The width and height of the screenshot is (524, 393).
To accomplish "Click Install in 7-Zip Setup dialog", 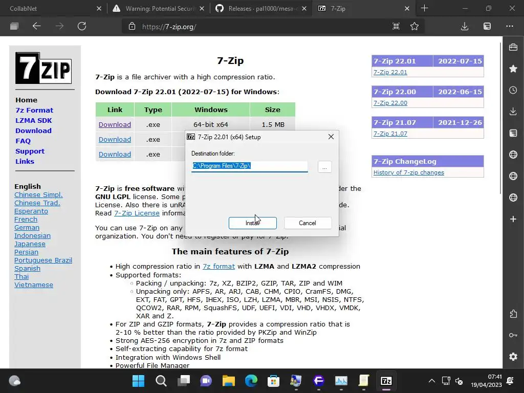I will [x=253, y=223].
